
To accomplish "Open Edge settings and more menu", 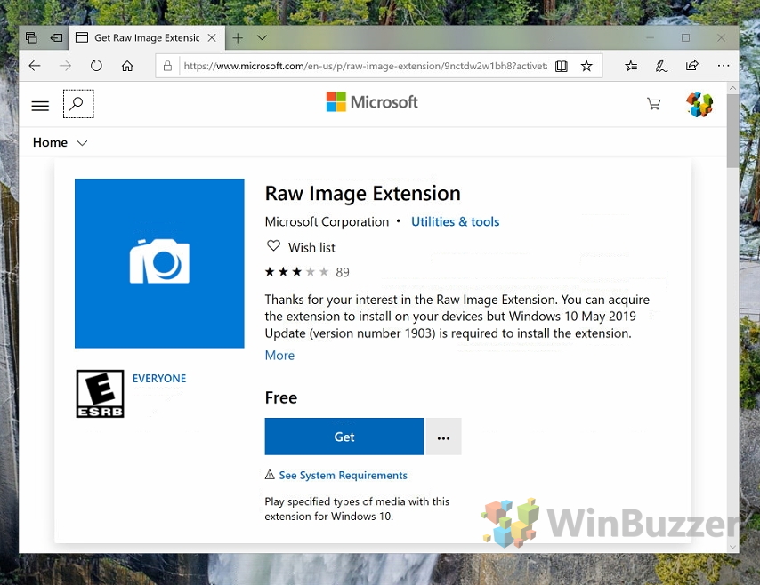I will 724,66.
